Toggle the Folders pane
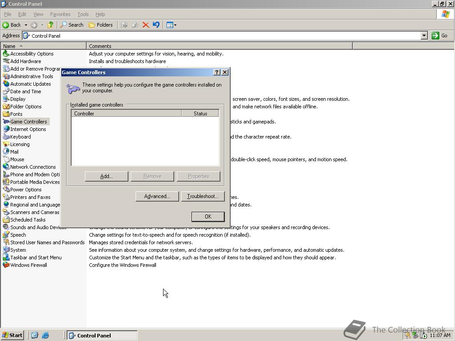This screenshot has height=341, width=455. [100, 25]
